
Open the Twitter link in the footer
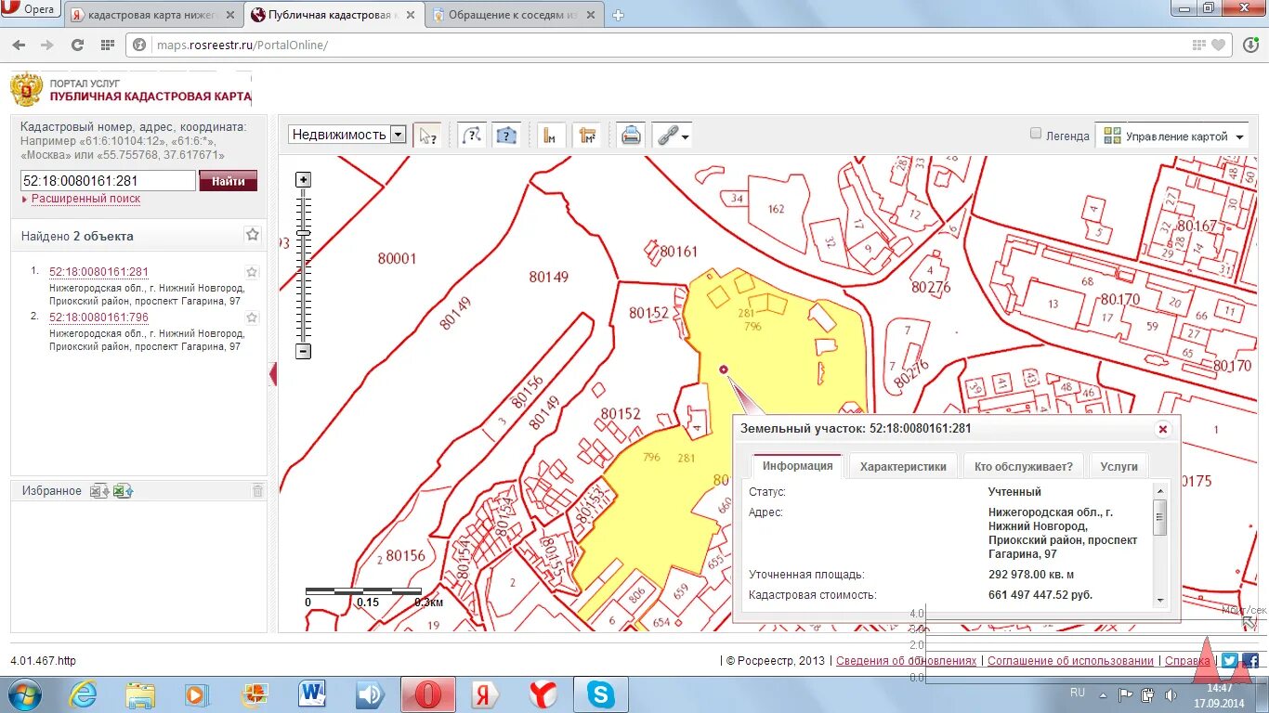(x=1230, y=661)
